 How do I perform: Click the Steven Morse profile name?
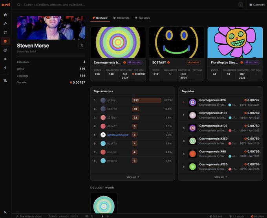[33, 46]
